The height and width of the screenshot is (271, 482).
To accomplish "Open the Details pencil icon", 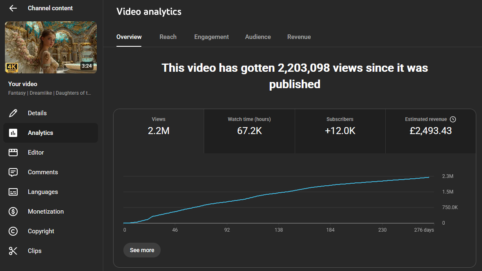I will [x=13, y=113].
